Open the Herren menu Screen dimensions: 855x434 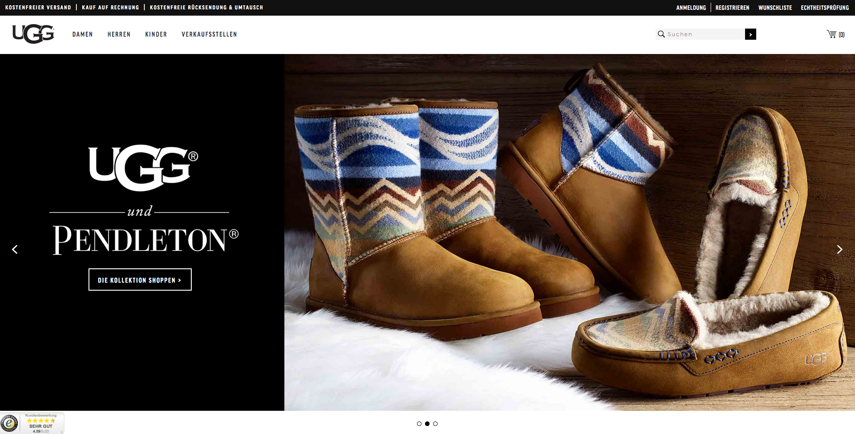point(119,34)
